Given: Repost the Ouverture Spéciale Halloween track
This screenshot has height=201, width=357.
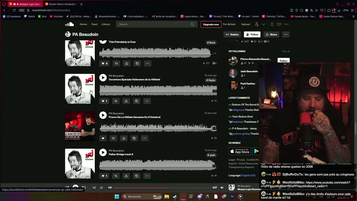Looking at the screenshot, I should [x=116, y=101].
